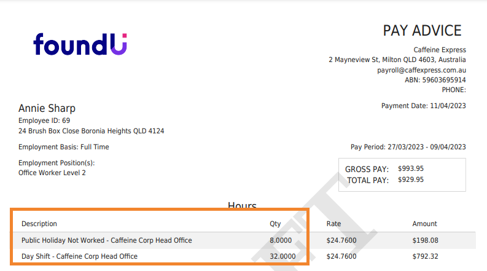Screen dimensions: 487x271
Task: Click the TOTAL PAY value $929.95
Action: [x=411, y=179]
